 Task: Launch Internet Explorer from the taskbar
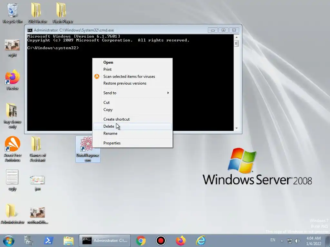click(x=201, y=241)
